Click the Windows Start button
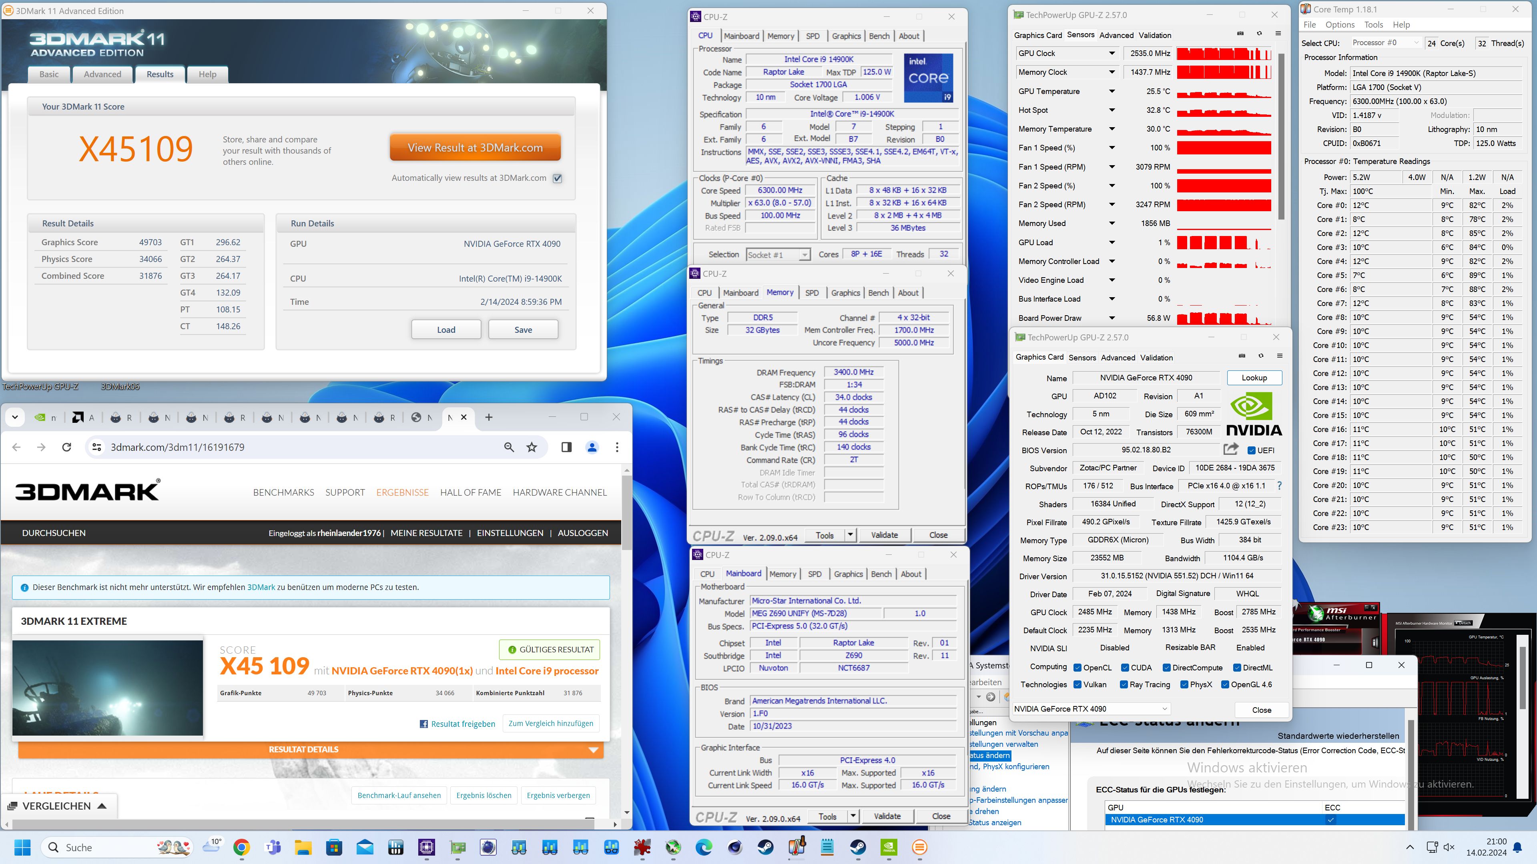 (22, 847)
